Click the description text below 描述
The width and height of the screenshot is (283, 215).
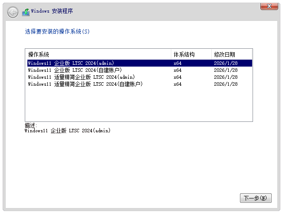pos(67,131)
